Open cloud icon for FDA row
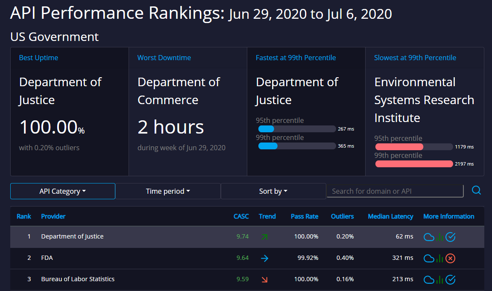Image resolution: width=492 pixels, height=291 pixels. point(429,259)
